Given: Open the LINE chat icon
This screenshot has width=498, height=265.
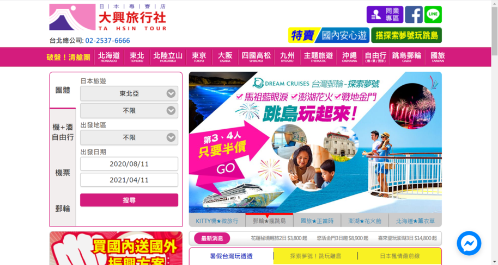Looking at the screenshot, I should 433,15.
